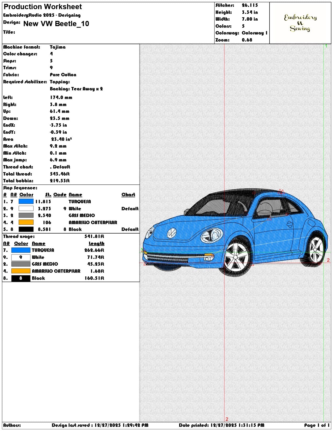This screenshot has height=431, width=333.
Task: Click the GRIS MEDIO swatch in Thread usage
Action: pyautogui.click(x=21, y=264)
